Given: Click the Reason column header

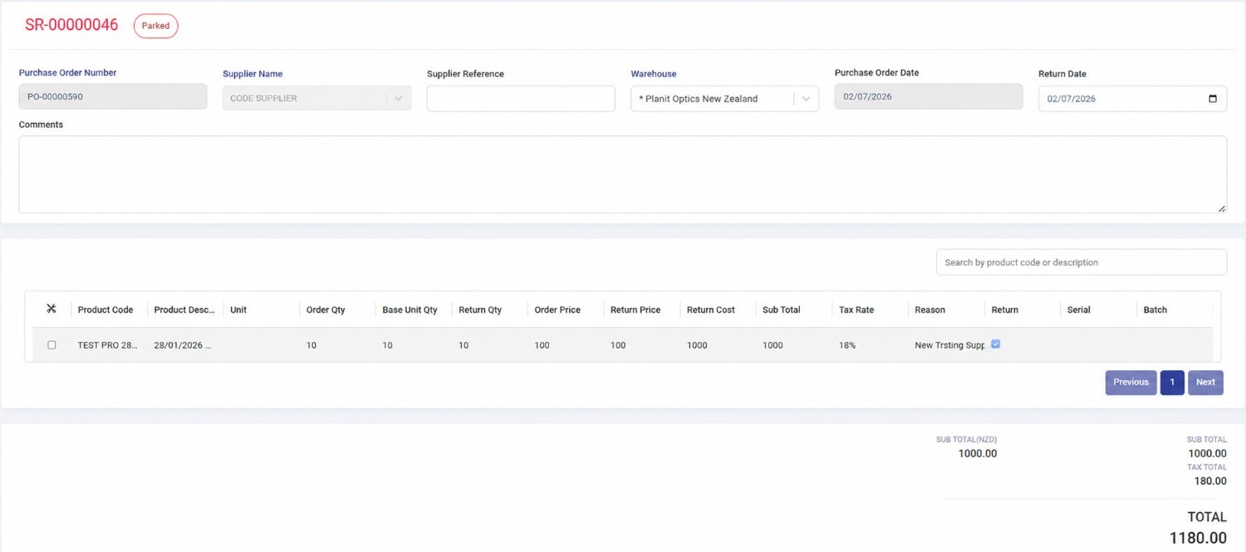Looking at the screenshot, I should (930, 310).
